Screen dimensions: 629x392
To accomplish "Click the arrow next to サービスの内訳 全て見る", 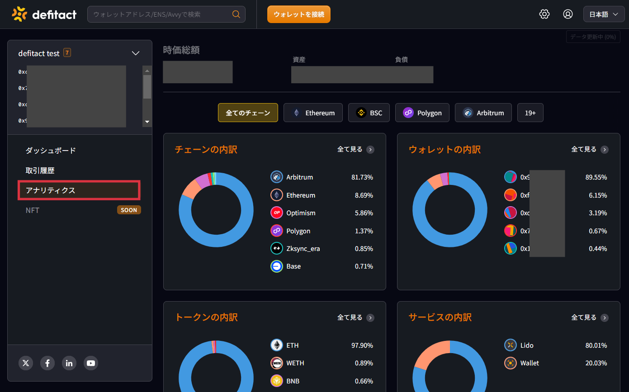I will point(605,318).
